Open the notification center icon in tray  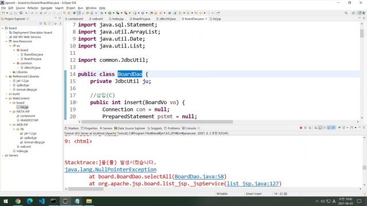[359, 201]
